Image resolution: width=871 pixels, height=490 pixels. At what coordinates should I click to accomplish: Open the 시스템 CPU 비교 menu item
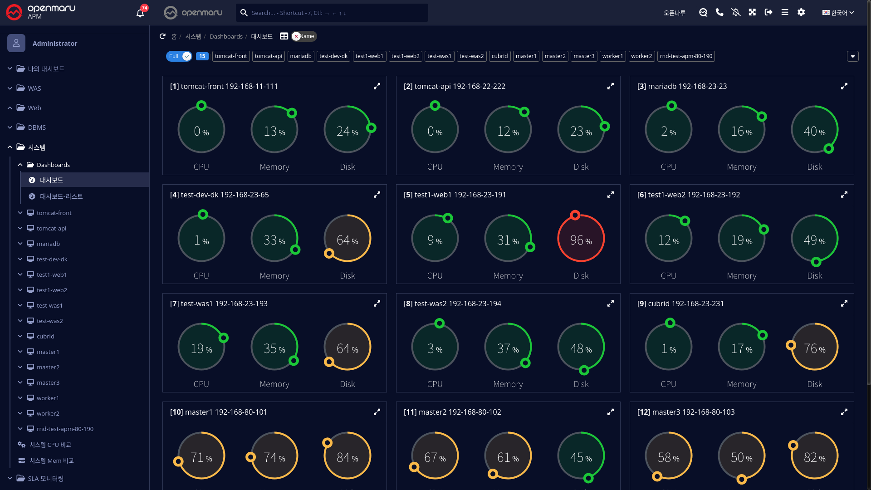(50, 445)
